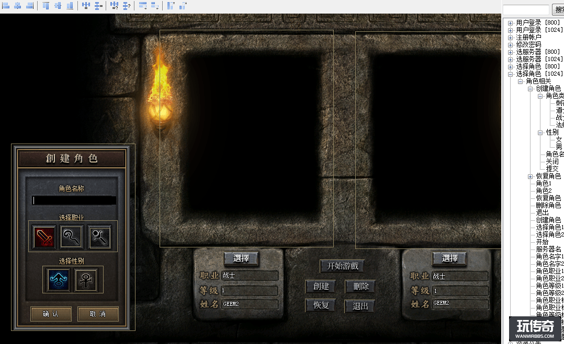Select the 选择角色2 tree item

pyautogui.click(x=549, y=234)
